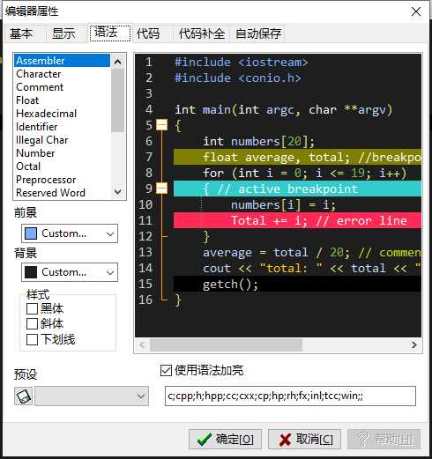Click the syntax list vertical scrollbar thumb

pos(118,100)
